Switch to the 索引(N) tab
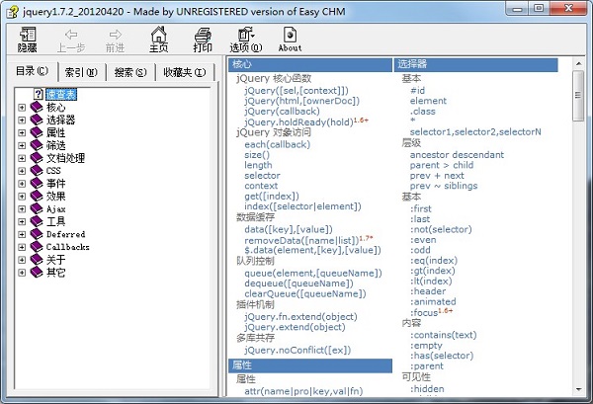The image size is (593, 404). point(81,72)
